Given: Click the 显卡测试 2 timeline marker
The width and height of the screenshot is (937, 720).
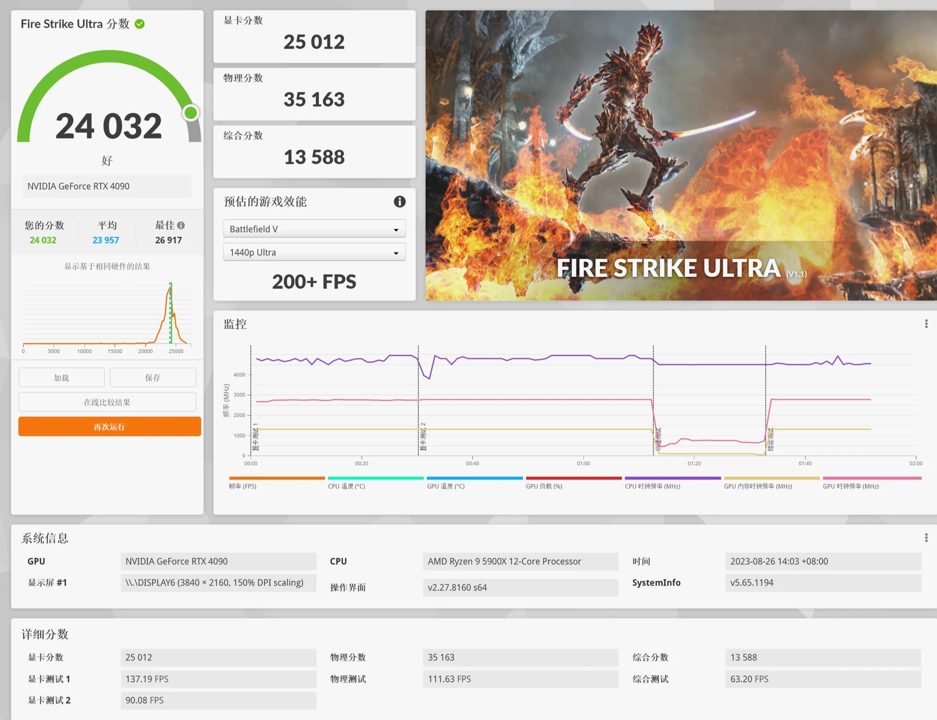Looking at the screenshot, I should click(423, 436).
